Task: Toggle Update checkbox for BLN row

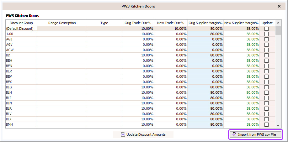Action: point(266,103)
